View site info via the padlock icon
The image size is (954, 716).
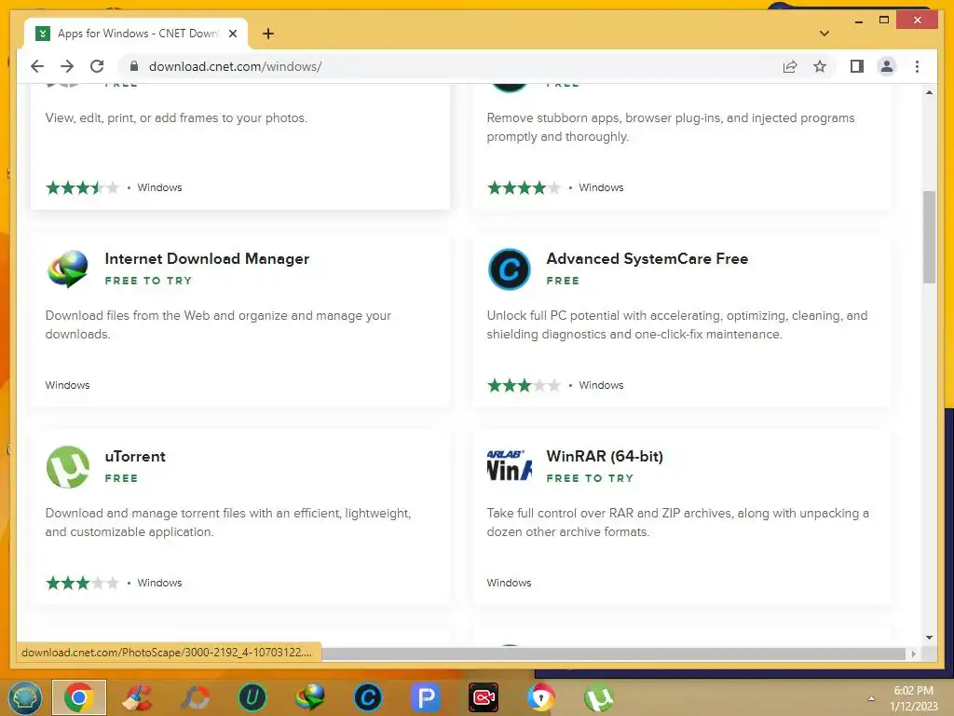(x=134, y=66)
